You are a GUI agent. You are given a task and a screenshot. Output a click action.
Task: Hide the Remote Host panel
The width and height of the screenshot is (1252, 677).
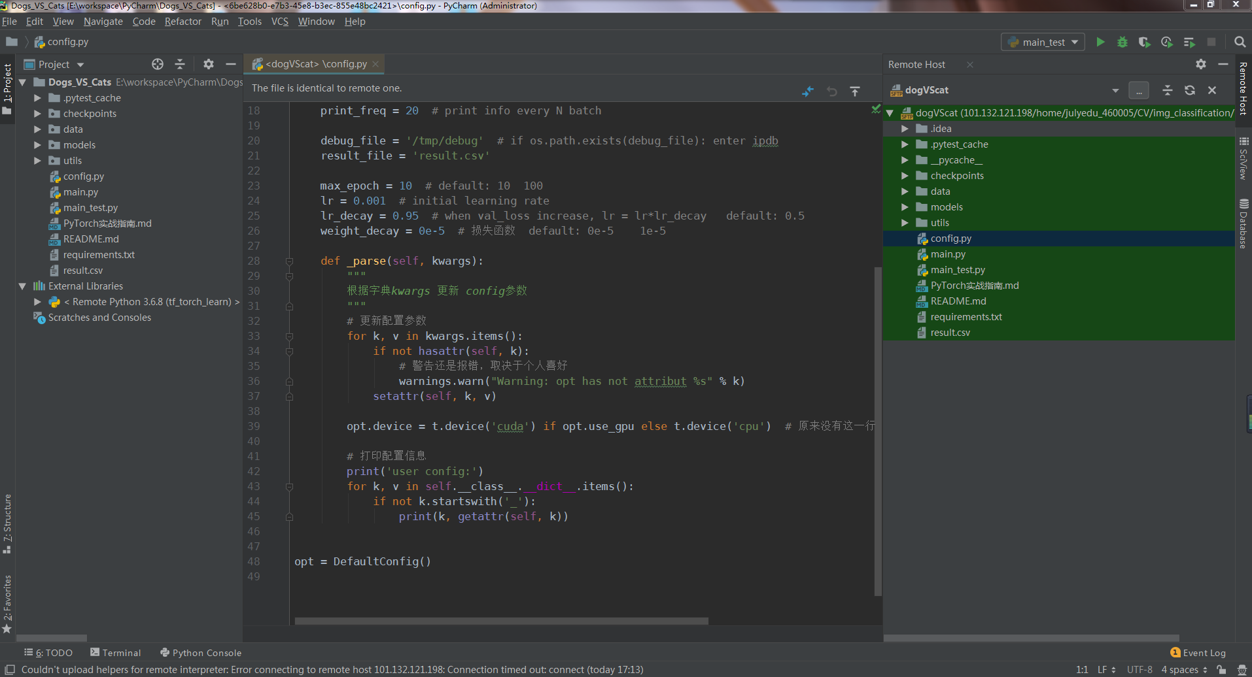tap(1223, 64)
